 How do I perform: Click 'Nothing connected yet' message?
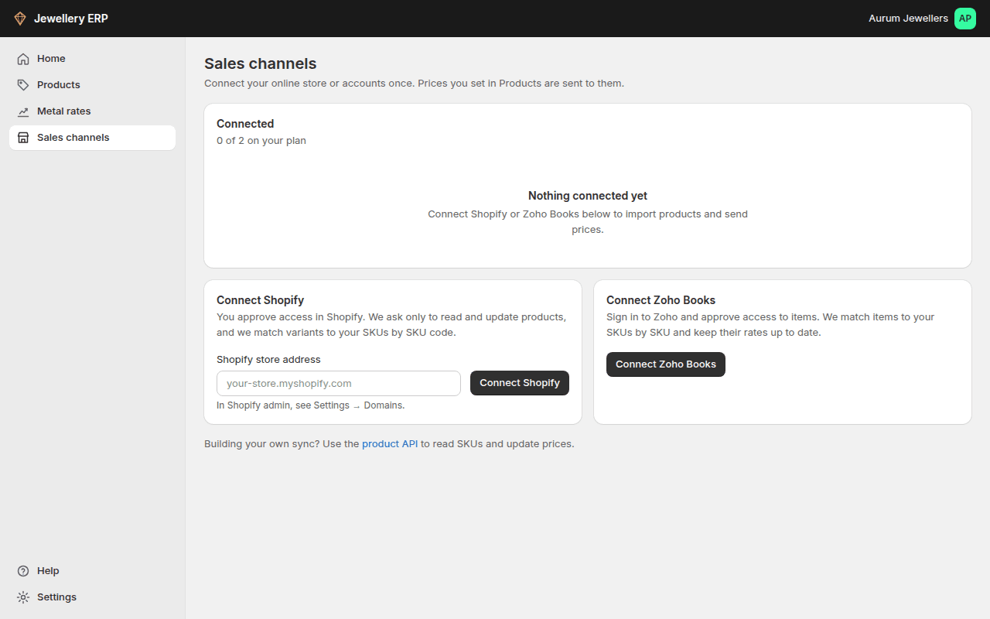(x=588, y=196)
